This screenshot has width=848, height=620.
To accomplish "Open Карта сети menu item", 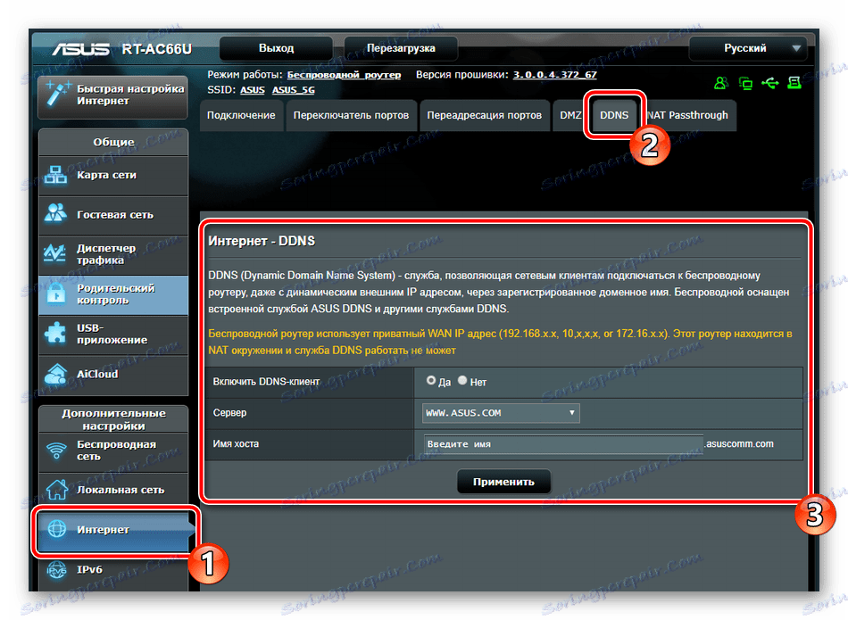I will [113, 175].
